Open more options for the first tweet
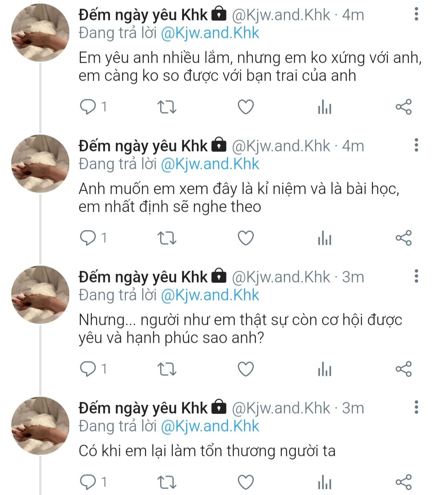Image resolution: width=440 pixels, height=495 pixels. [416, 14]
